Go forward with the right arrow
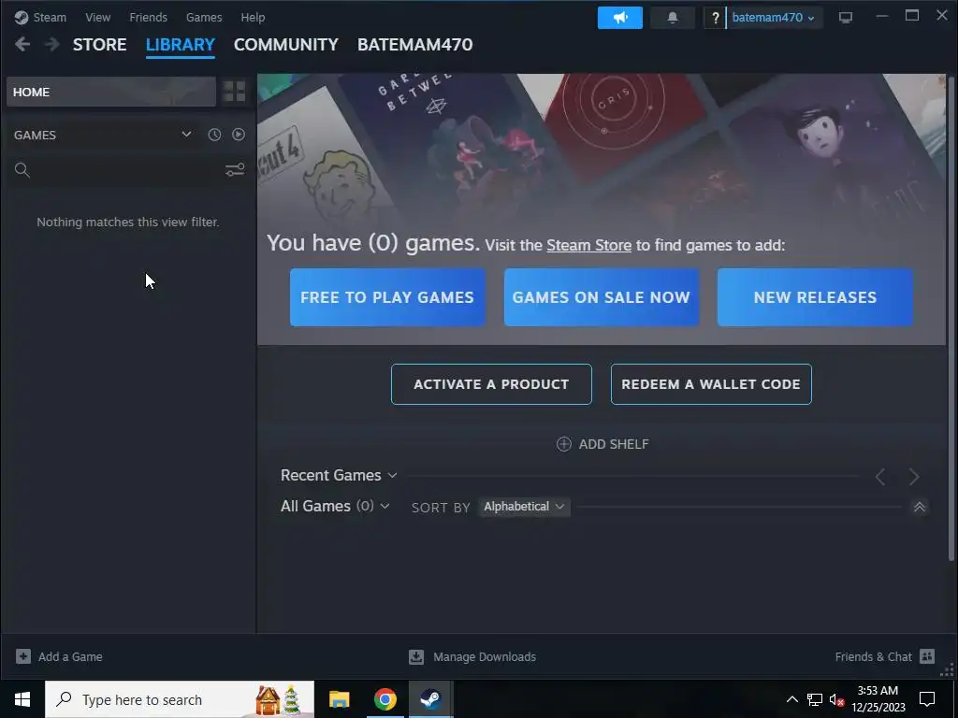Screen dimensions: 958x718 [x=52, y=45]
